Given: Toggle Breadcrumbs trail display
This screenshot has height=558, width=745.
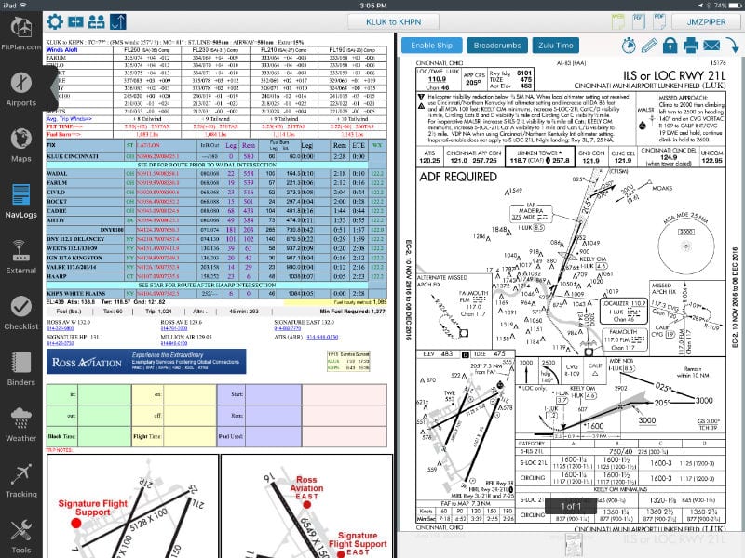Looking at the screenshot, I should coord(497,45).
